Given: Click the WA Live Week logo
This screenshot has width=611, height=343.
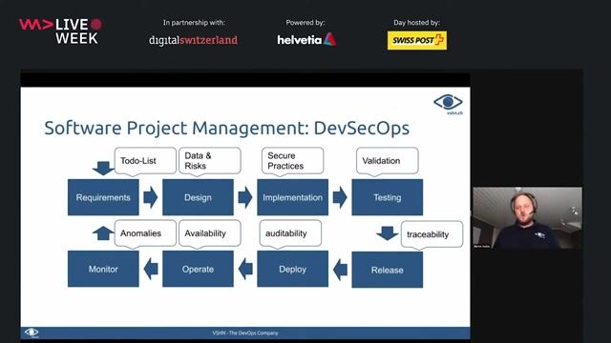Looking at the screenshot, I should pyautogui.click(x=60, y=31).
